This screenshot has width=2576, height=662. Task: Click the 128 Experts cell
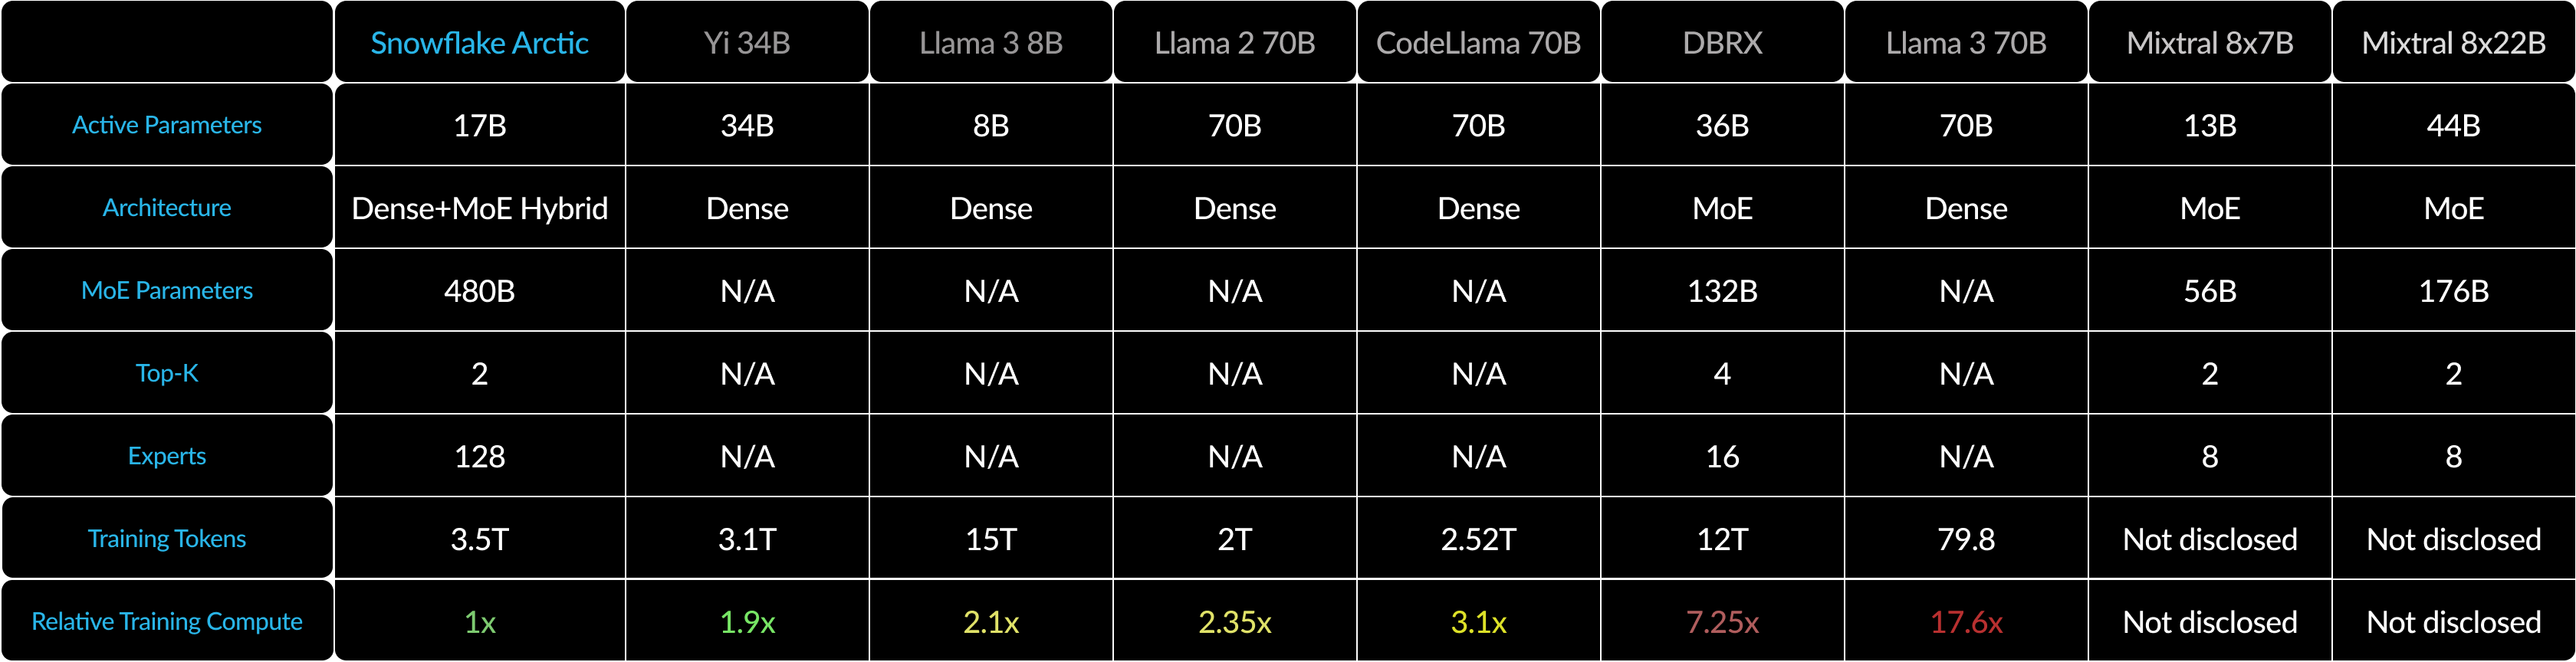click(x=479, y=456)
